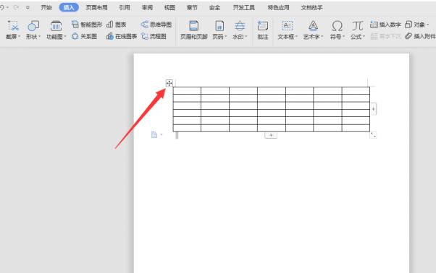The width and height of the screenshot is (436, 273).
Task: Insert a 批注 comment
Action: [262, 30]
